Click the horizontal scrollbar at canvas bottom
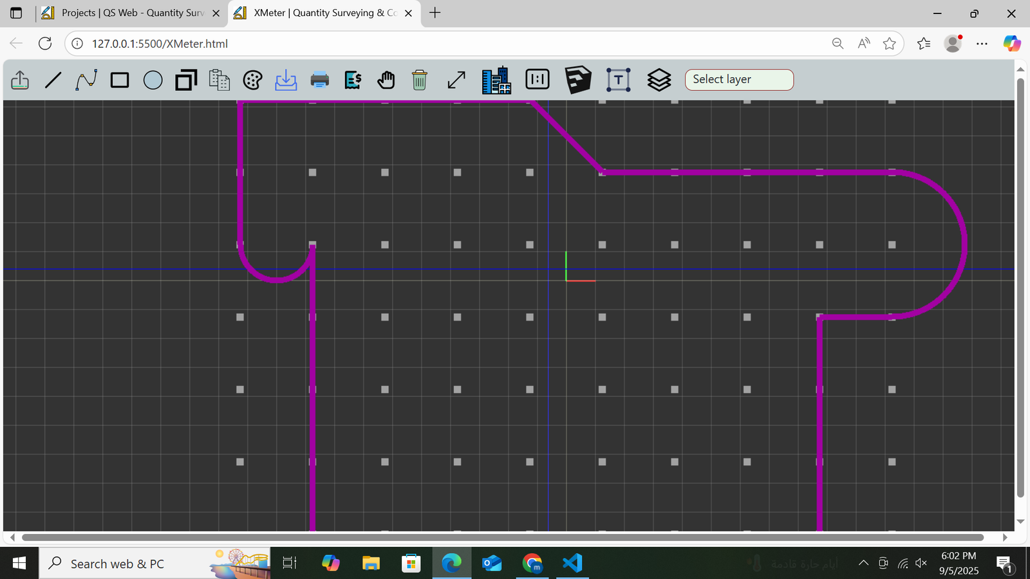 [502, 537]
